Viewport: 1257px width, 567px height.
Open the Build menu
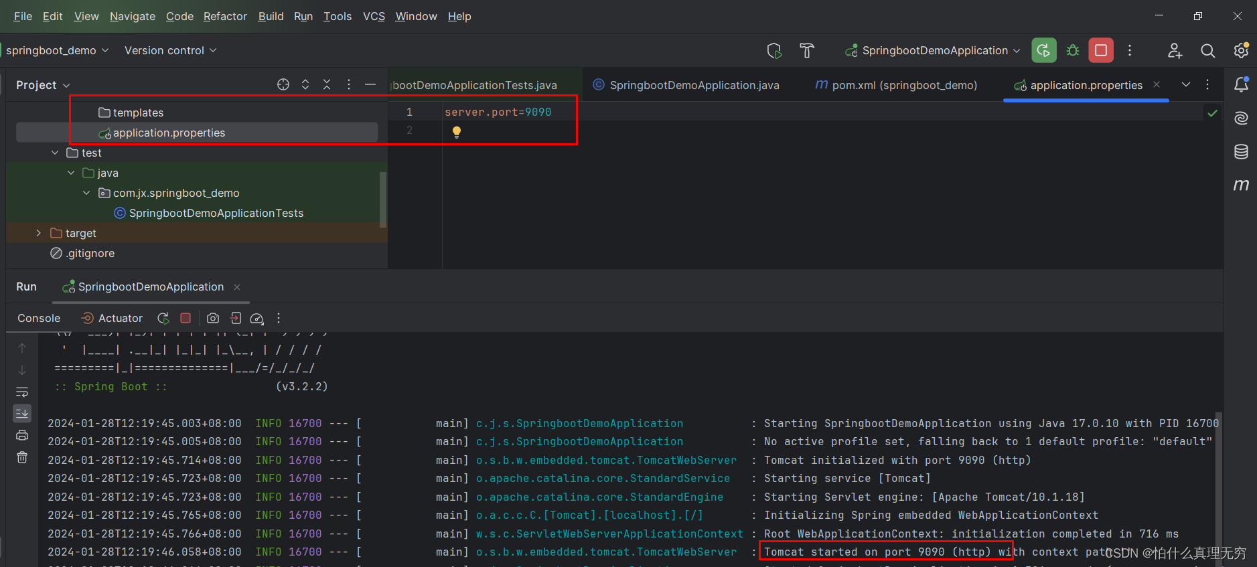pyautogui.click(x=271, y=16)
